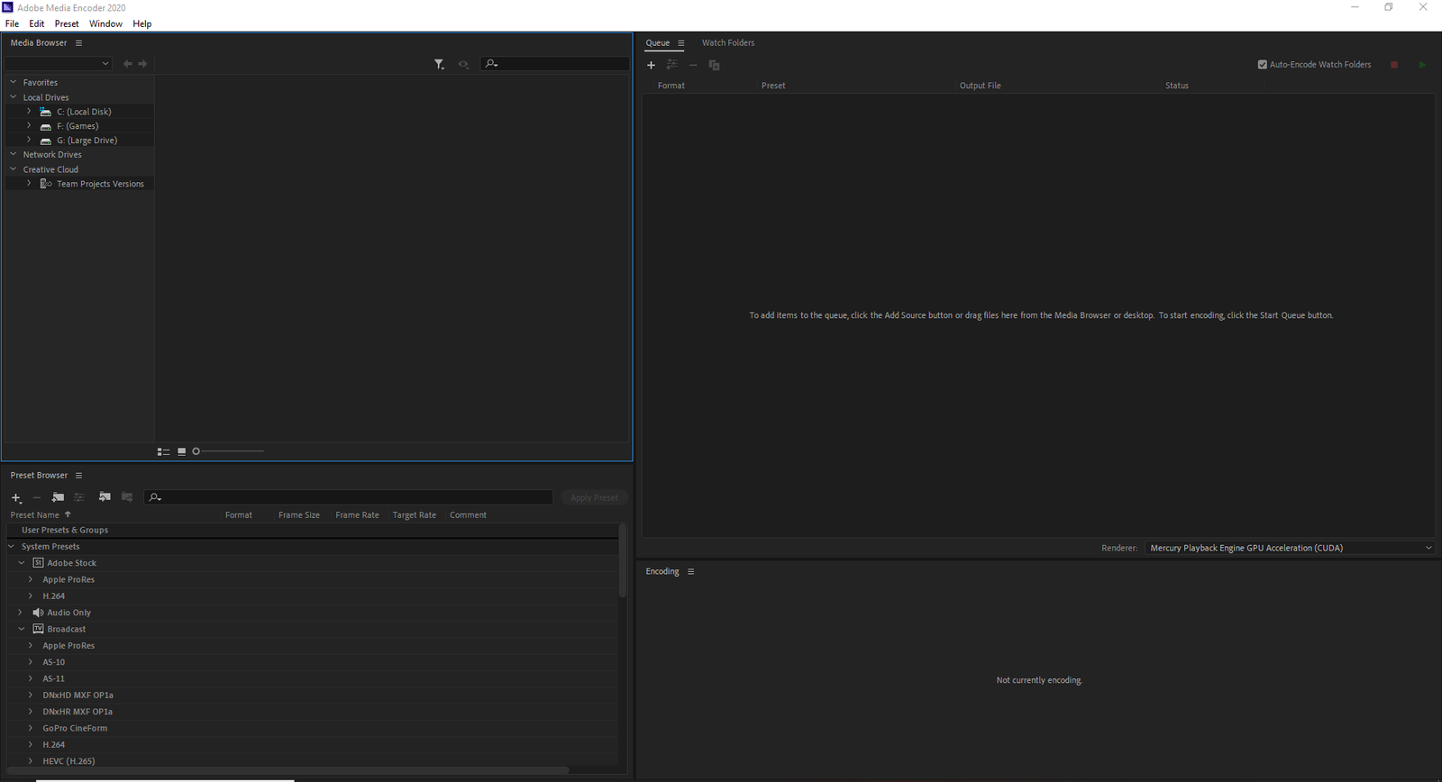1442x782 pixels.
Task: Expand HEVC (H.265) presets
Action: point(31,761)
